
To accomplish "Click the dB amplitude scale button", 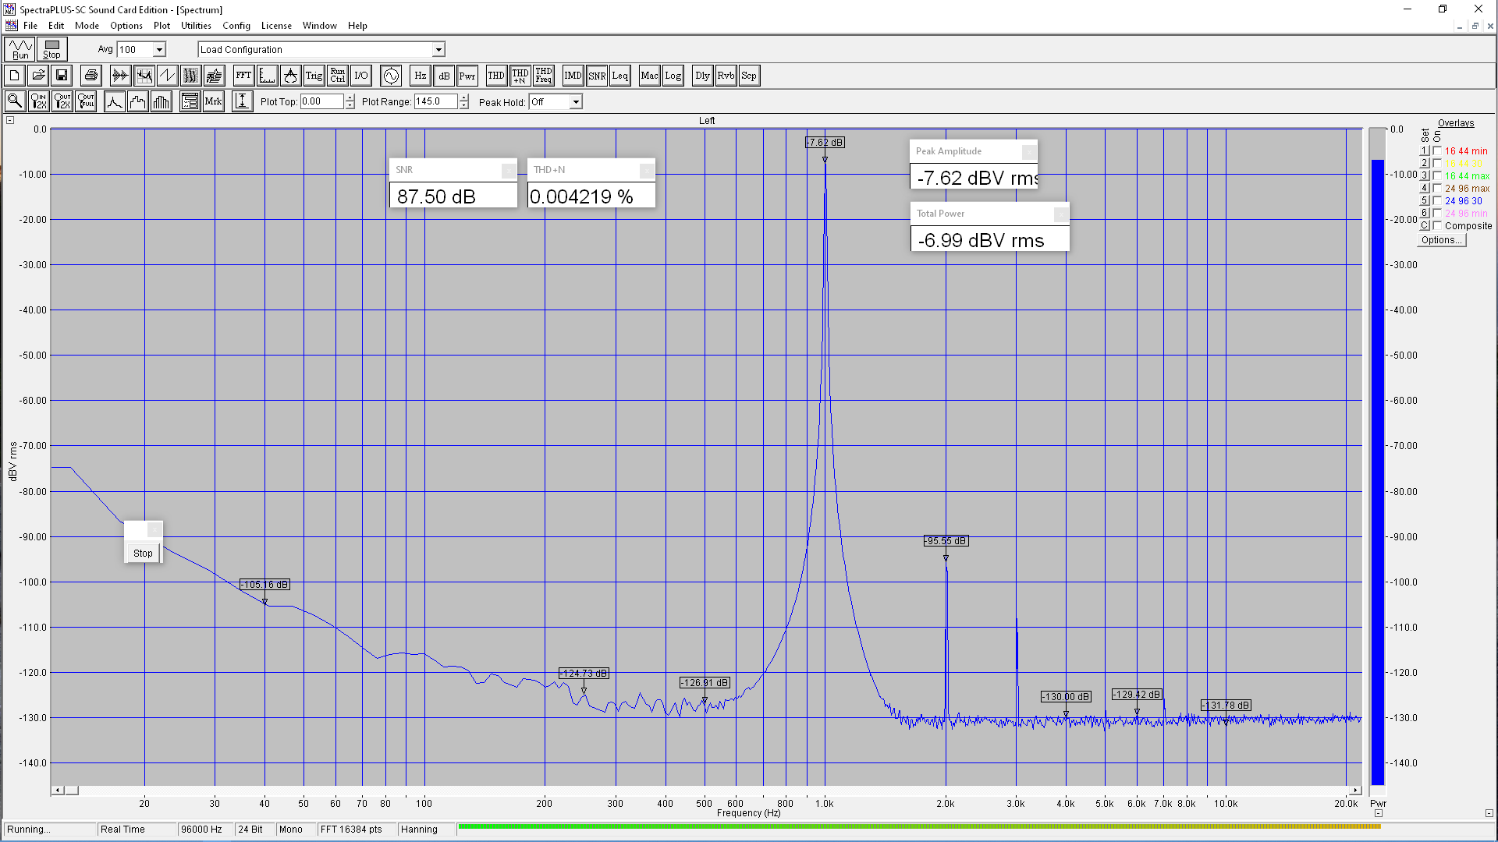I will pos(443,76).
